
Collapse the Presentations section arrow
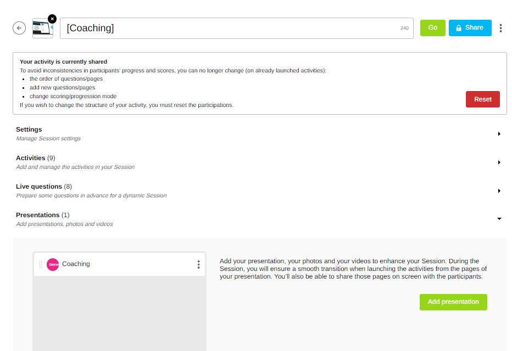[x=499, y=219]
